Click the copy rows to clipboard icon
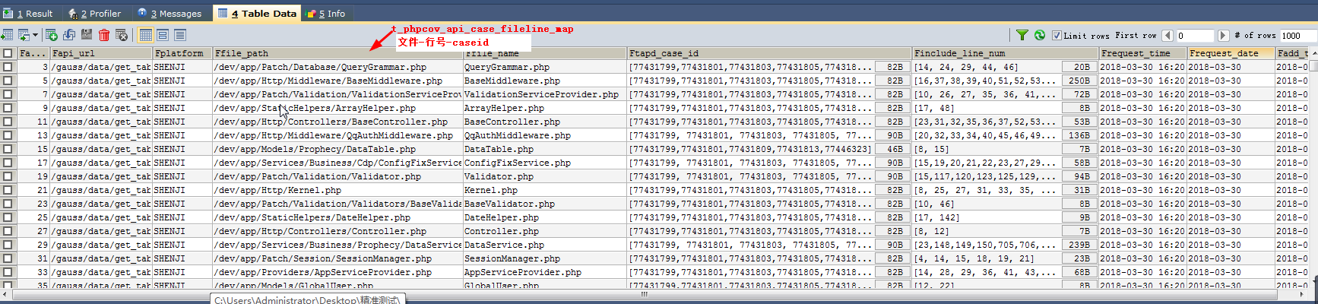 tap(24, 35)
